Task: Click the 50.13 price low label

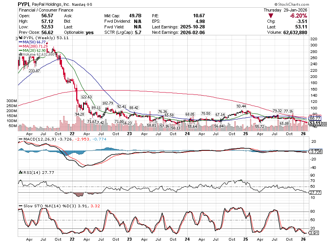Action: click(x=176, y=128)
